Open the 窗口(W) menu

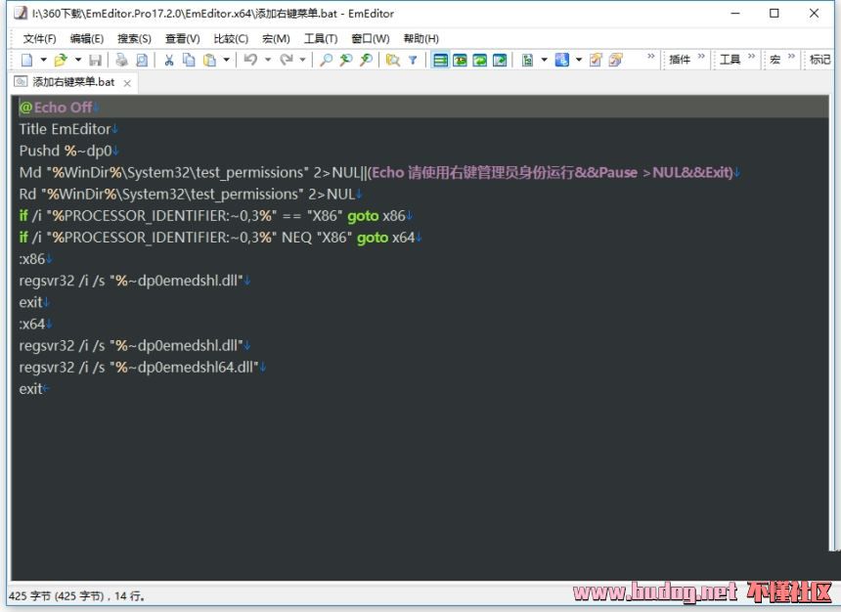[x=371, y=39]
